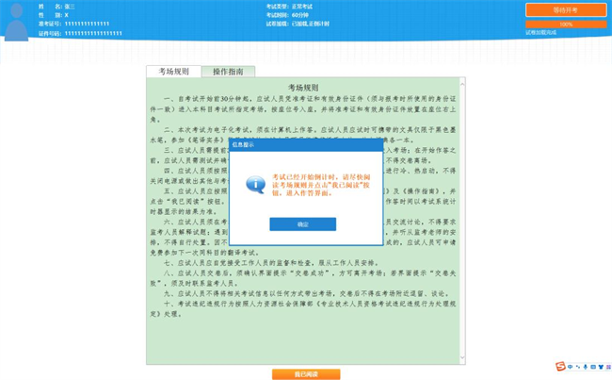Click the 试卷加载完成 status text

[x=541, y=32]
